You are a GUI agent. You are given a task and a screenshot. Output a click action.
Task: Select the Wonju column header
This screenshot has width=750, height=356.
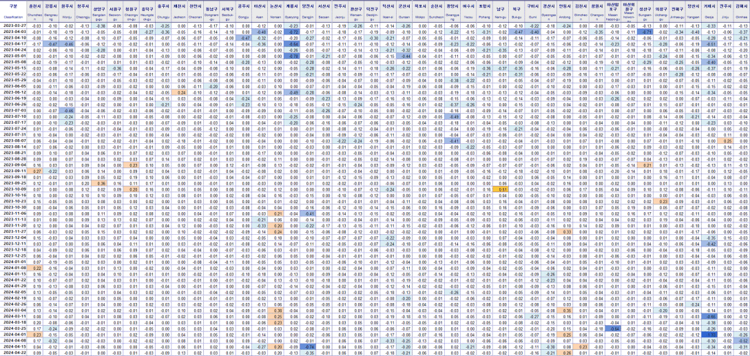pos(67,12)
